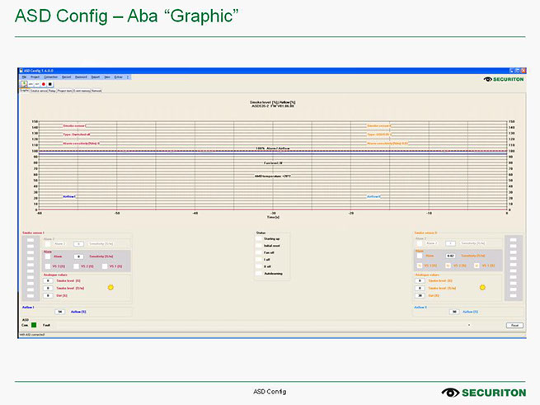Open the Fault dropdown arrow
Image resolution: width=540 pixels, height=405 pixels.
click(469, 325)
